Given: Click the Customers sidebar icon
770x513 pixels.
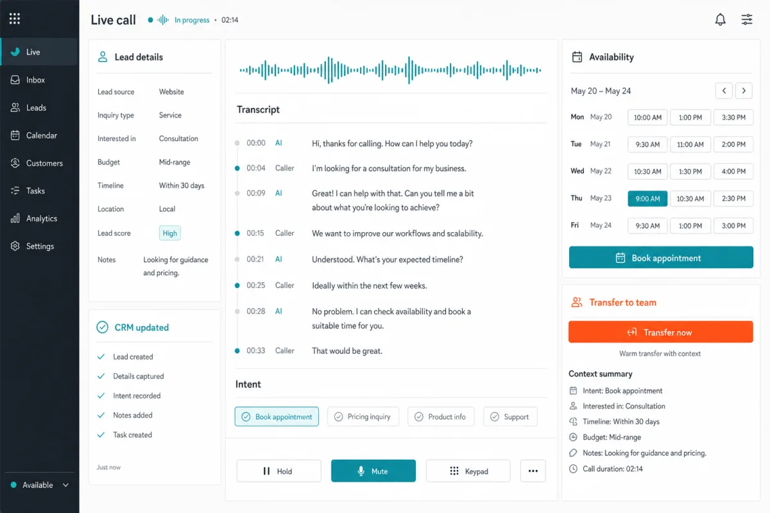Looking at the screenshot, I should click(15, 163).
